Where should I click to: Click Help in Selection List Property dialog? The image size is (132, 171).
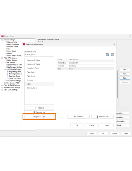107,125
